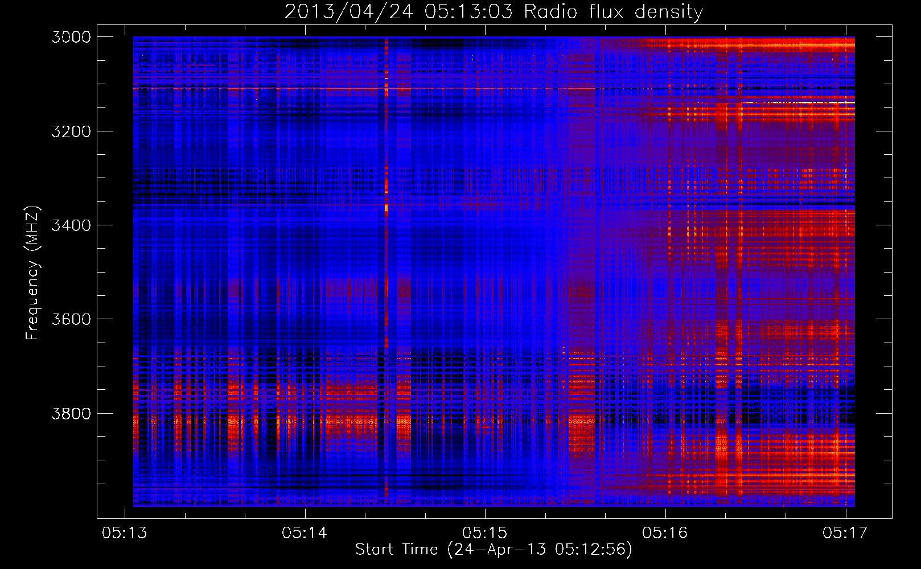This screenshot has width=921, height=569.
Task: Click the 05:15 time tick label
Action: click(485, 533)
